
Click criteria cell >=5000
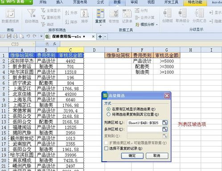click(167, 61)
